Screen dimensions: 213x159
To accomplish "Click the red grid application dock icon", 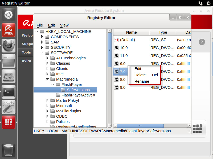I will 9,122.
